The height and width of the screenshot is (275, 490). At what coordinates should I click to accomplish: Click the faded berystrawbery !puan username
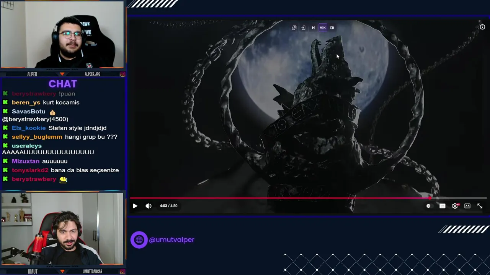click(x=34, y=94)
